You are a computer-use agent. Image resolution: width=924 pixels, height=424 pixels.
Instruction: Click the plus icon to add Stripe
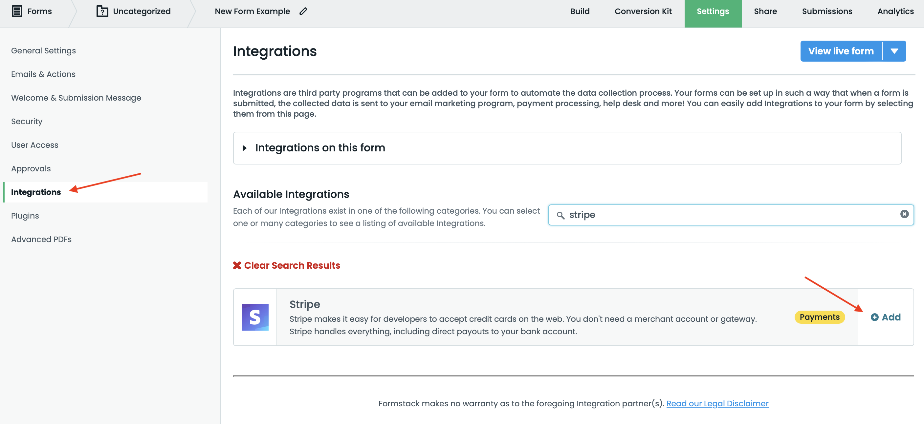click(x=874, y=318)
